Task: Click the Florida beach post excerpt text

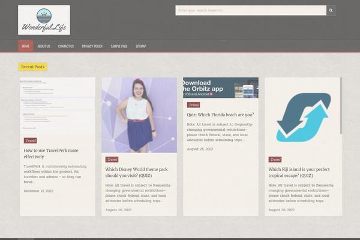Action: (220, 132)
